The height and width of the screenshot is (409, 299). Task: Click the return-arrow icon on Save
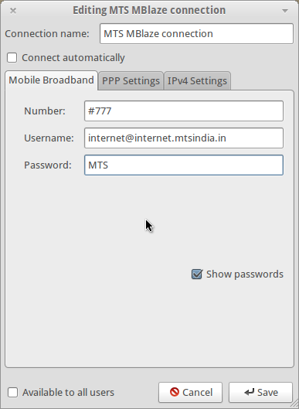(250, 392)
